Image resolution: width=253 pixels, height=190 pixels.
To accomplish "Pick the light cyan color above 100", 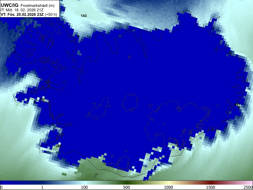I will pos(85,183).
